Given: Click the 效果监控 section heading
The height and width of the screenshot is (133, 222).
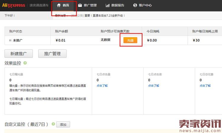Looking at the screenshot, I should (x=13, y=63).
